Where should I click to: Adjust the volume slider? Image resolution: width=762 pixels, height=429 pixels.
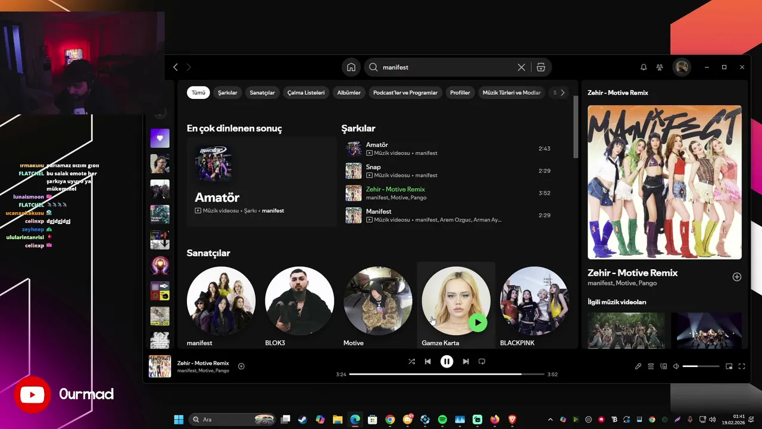[700, 366]
